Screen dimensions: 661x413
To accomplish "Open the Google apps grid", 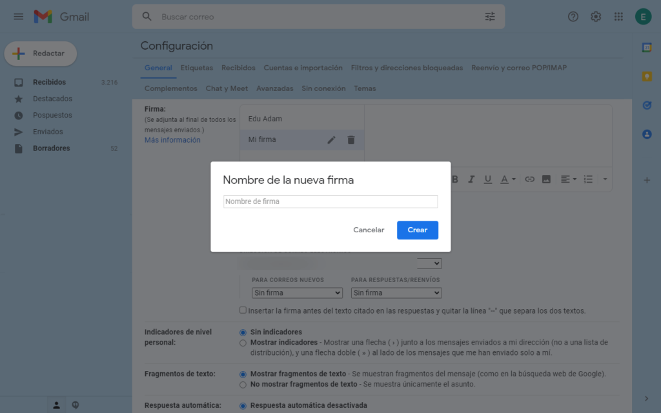I will coord(618,17).
